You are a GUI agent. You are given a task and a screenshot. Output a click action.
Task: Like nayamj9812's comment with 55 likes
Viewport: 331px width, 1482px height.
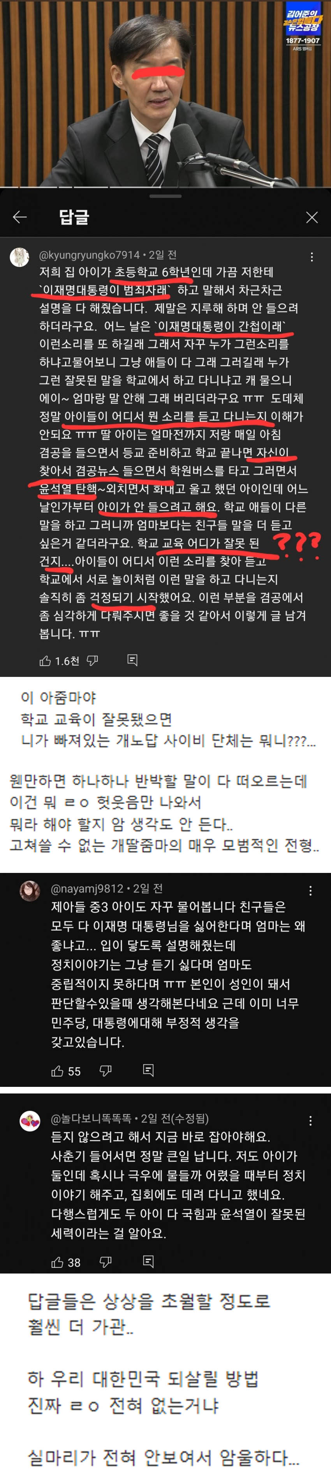coord(57,1070)
